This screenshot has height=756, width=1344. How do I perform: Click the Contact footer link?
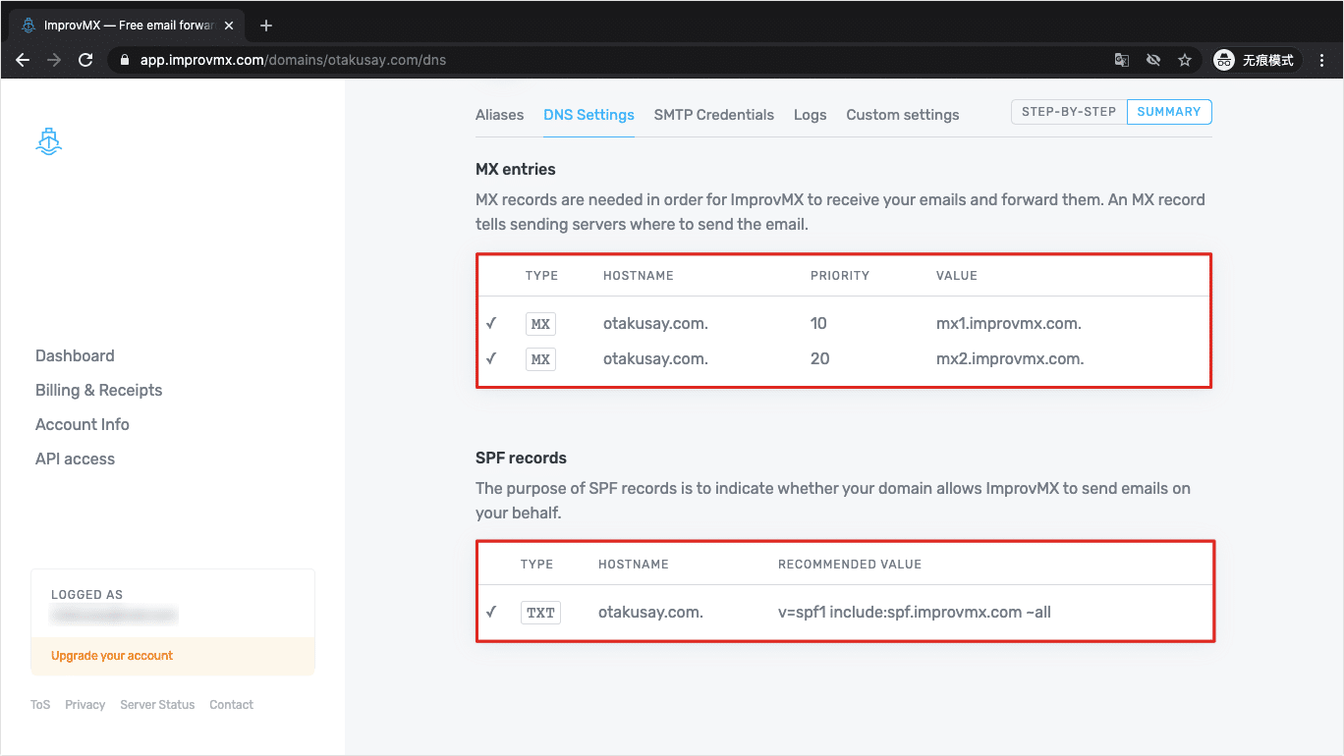click(x=231, y=705)
